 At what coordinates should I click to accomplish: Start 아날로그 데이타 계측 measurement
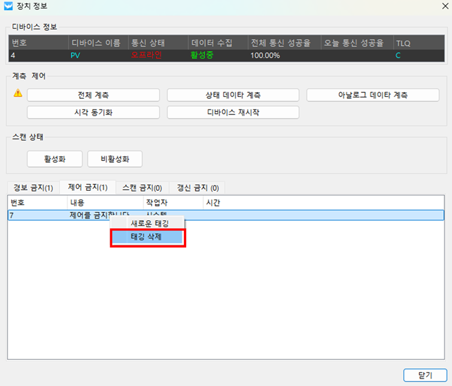click(x=373, y=95)
